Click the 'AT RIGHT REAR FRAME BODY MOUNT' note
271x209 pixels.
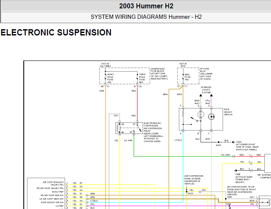coord(244,180)
